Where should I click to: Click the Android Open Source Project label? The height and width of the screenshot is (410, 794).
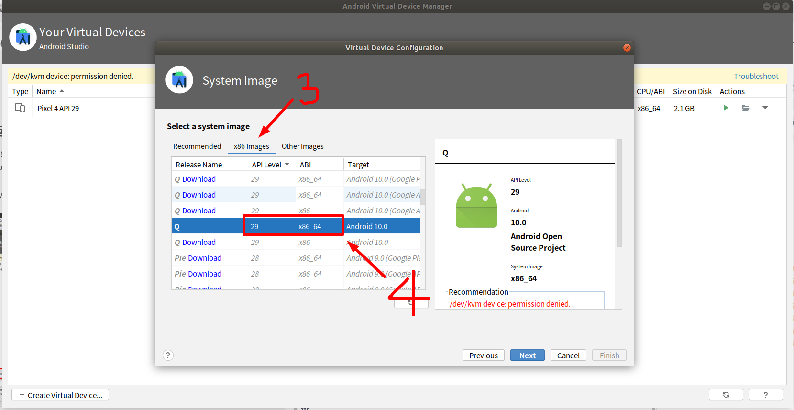pos(538,242)
